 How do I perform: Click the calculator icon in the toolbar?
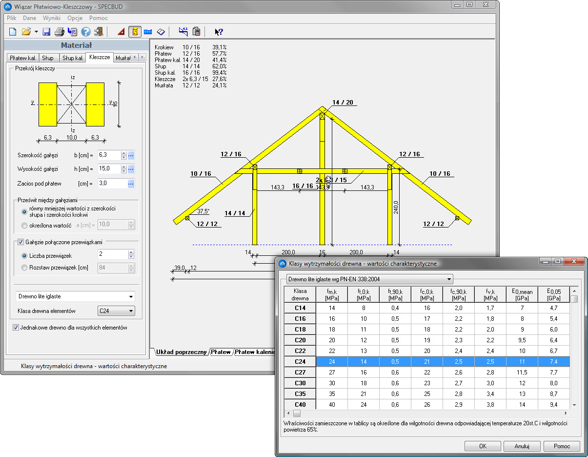196,32
